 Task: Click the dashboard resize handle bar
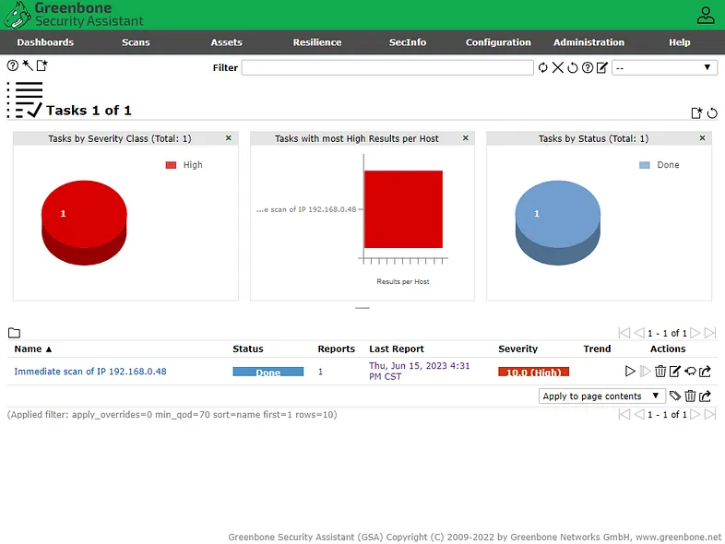(x=362, y=308)
